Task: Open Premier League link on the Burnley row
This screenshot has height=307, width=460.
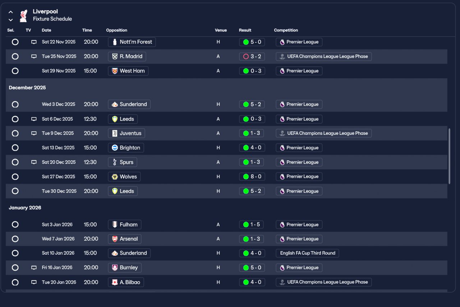Action: [x=299, y=268]
